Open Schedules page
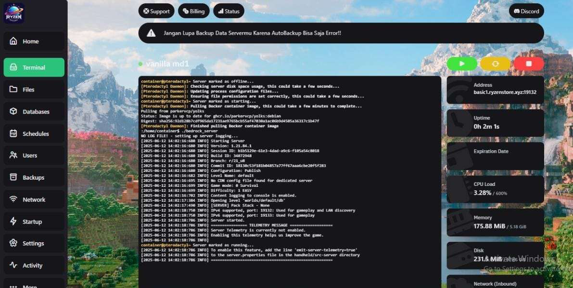 34,133
